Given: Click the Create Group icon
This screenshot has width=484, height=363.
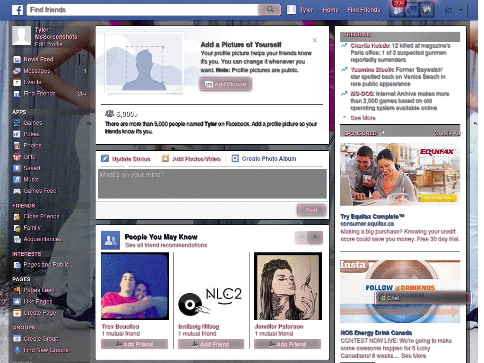Looking at the screenshot, I should (17, 338).
